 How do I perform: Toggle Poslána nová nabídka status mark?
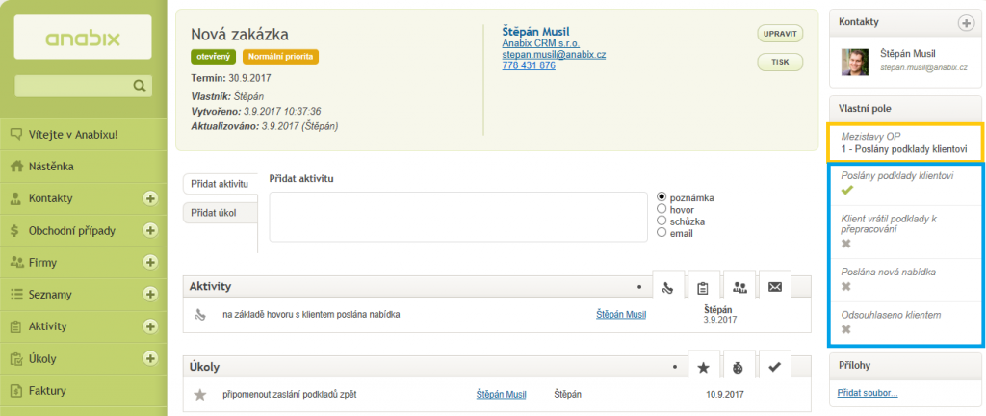[845, 287]
